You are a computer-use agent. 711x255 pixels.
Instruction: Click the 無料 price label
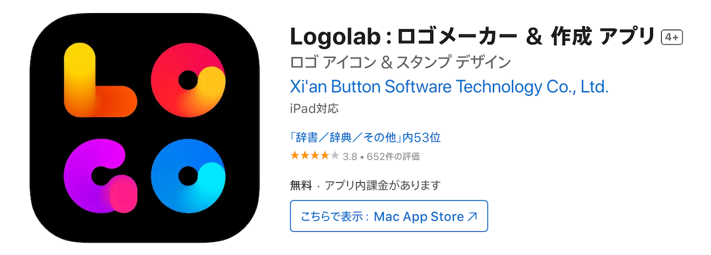click(301, 185)
